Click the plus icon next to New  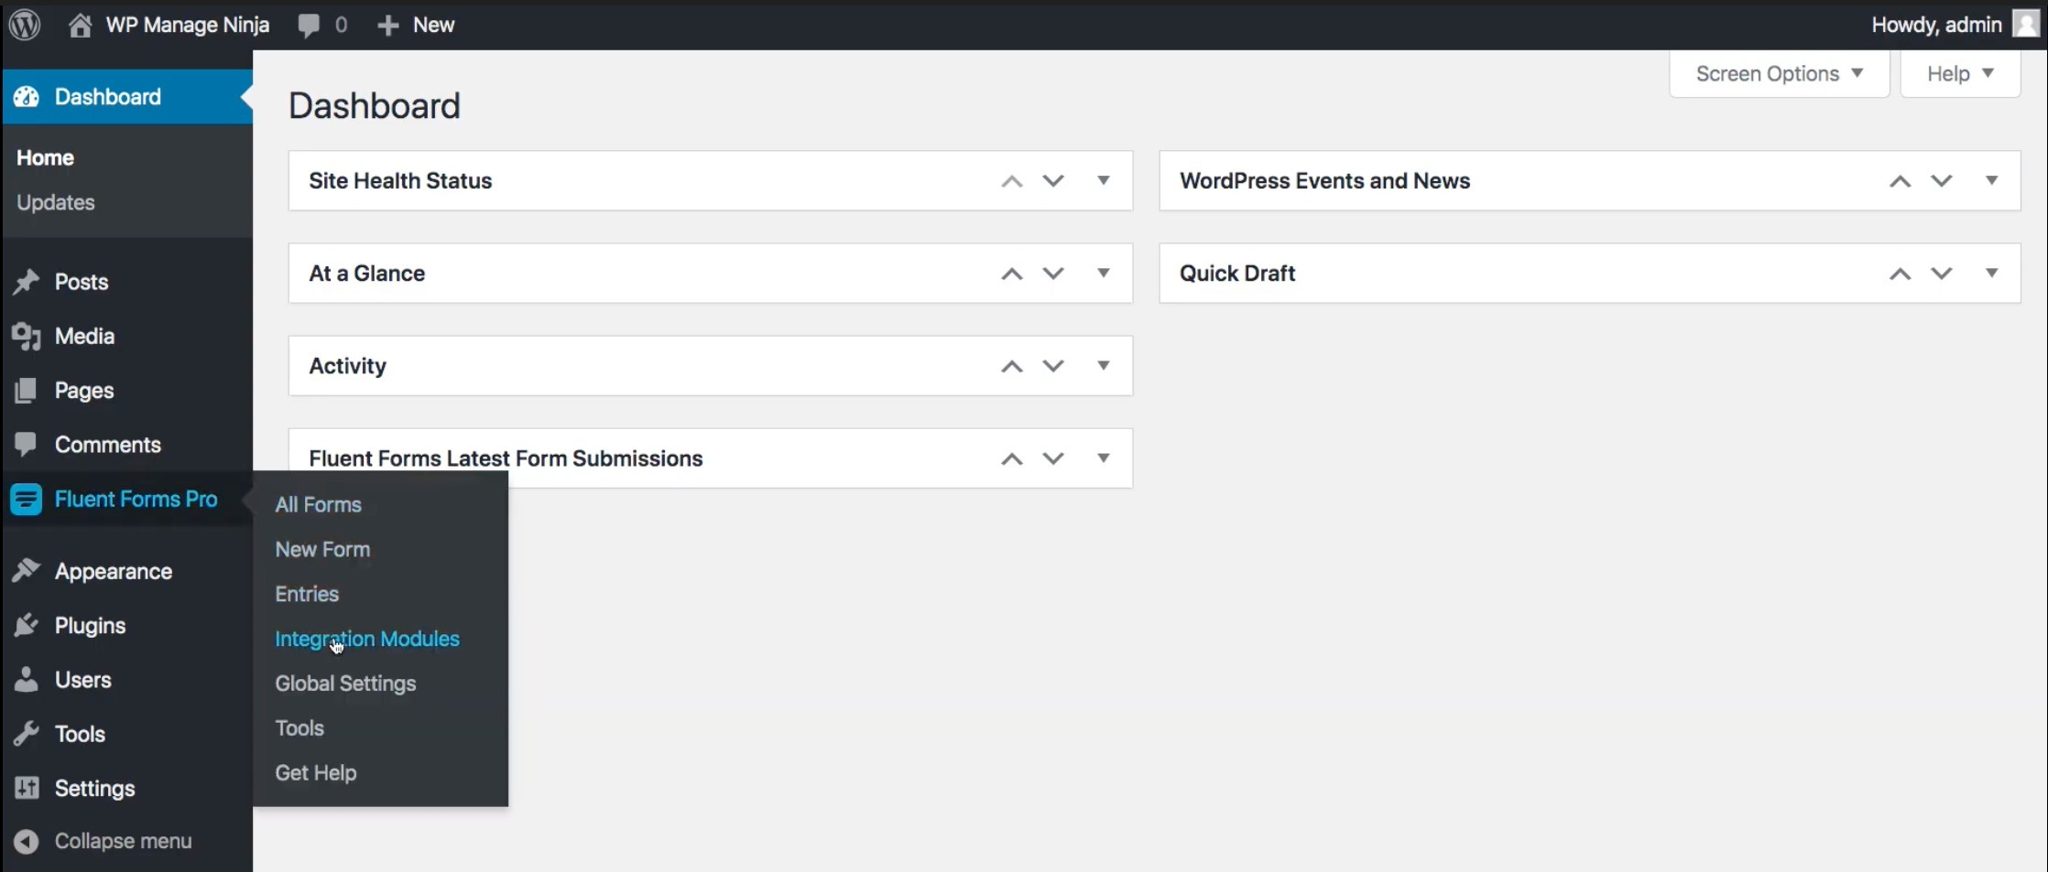click(x=388, y=26)
